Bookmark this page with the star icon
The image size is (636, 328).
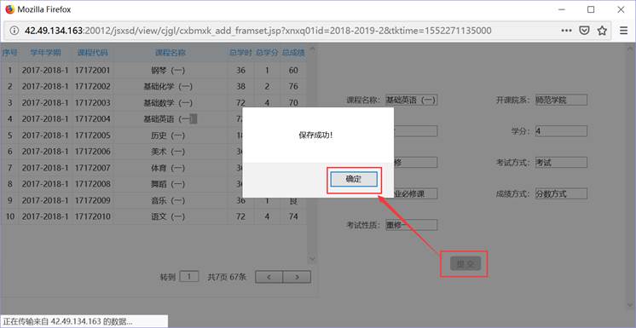click(602, 31)
